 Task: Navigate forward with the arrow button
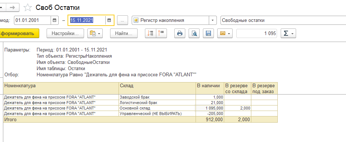pos(12,8)
